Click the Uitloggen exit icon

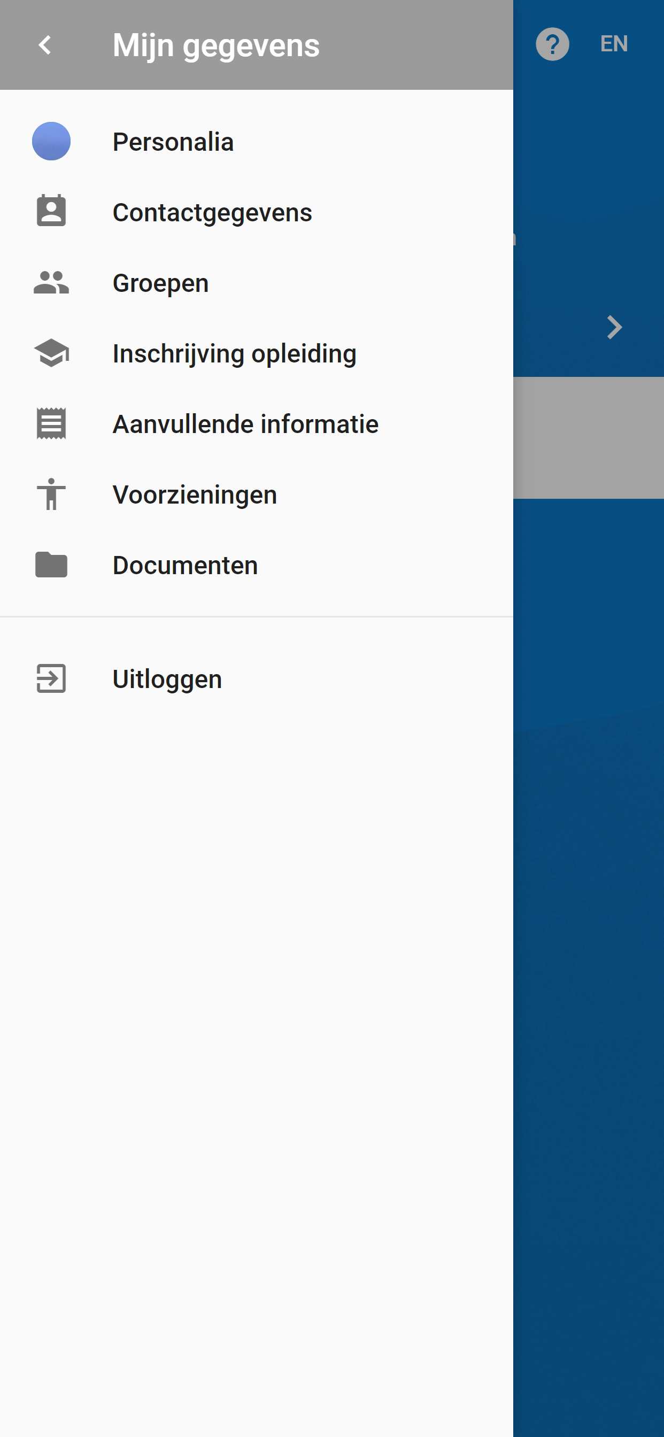point(51,678)
